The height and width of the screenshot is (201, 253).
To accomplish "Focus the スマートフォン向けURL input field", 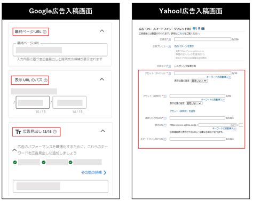I will 197,139.
